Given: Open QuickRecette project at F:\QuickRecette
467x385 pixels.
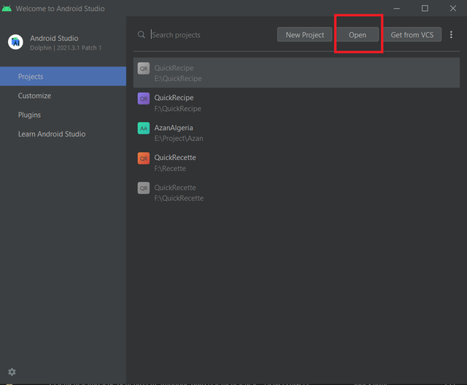Looking at the screenshot, I should pyautogui.click(x=296, y=193).
